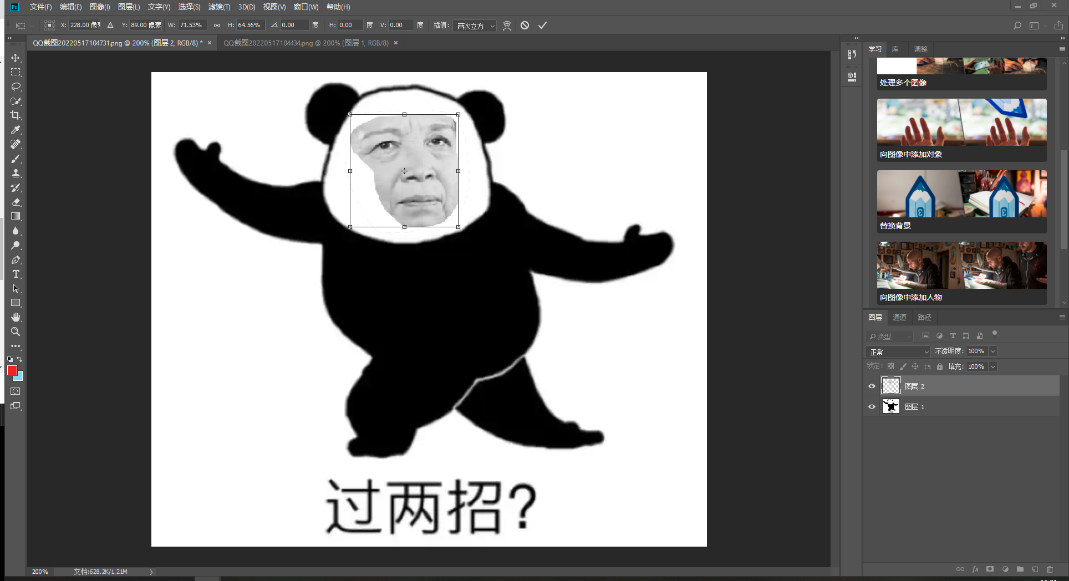This screenshot has height=581, width=1069.
Task: Click the light blue background color swatch
Action: pos(20,377)
